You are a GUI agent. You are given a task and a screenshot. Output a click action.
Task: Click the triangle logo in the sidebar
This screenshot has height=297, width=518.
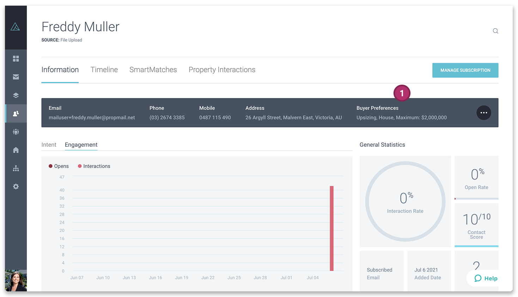tap(15, 26)
